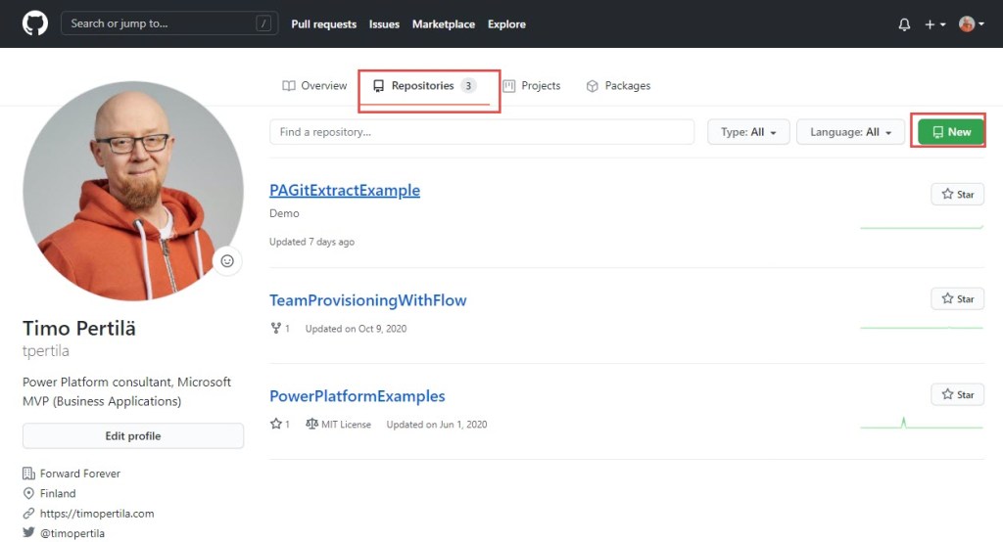The width and height of the screenshot is (1003, 542).
Task: Open the user avatar menu in header
Action: 971,24
